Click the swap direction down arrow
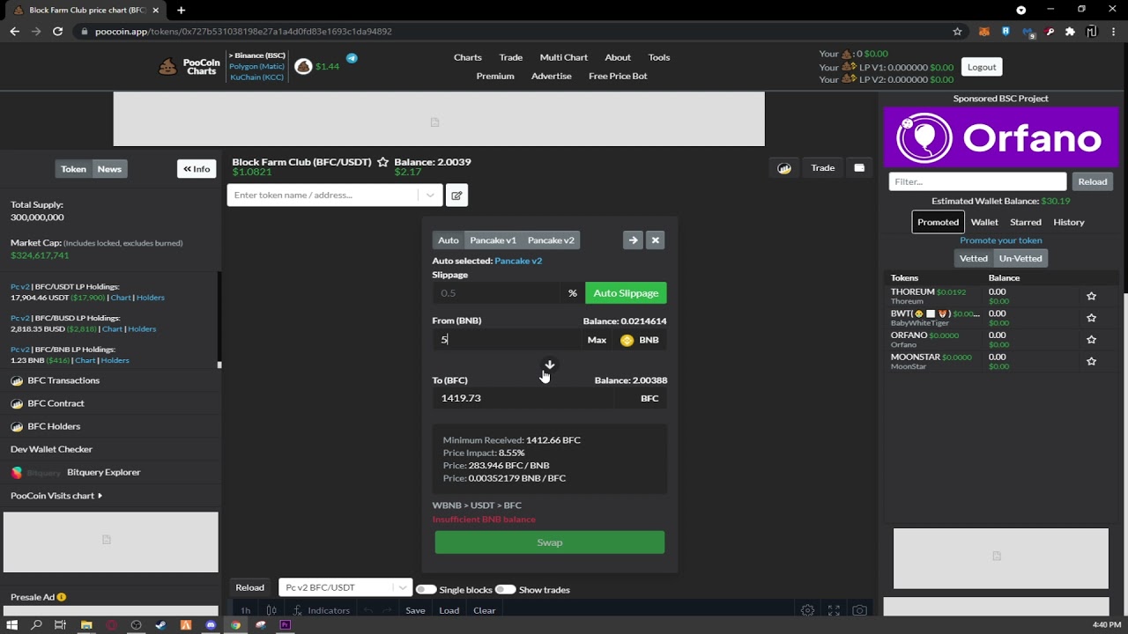 [550, 365]
